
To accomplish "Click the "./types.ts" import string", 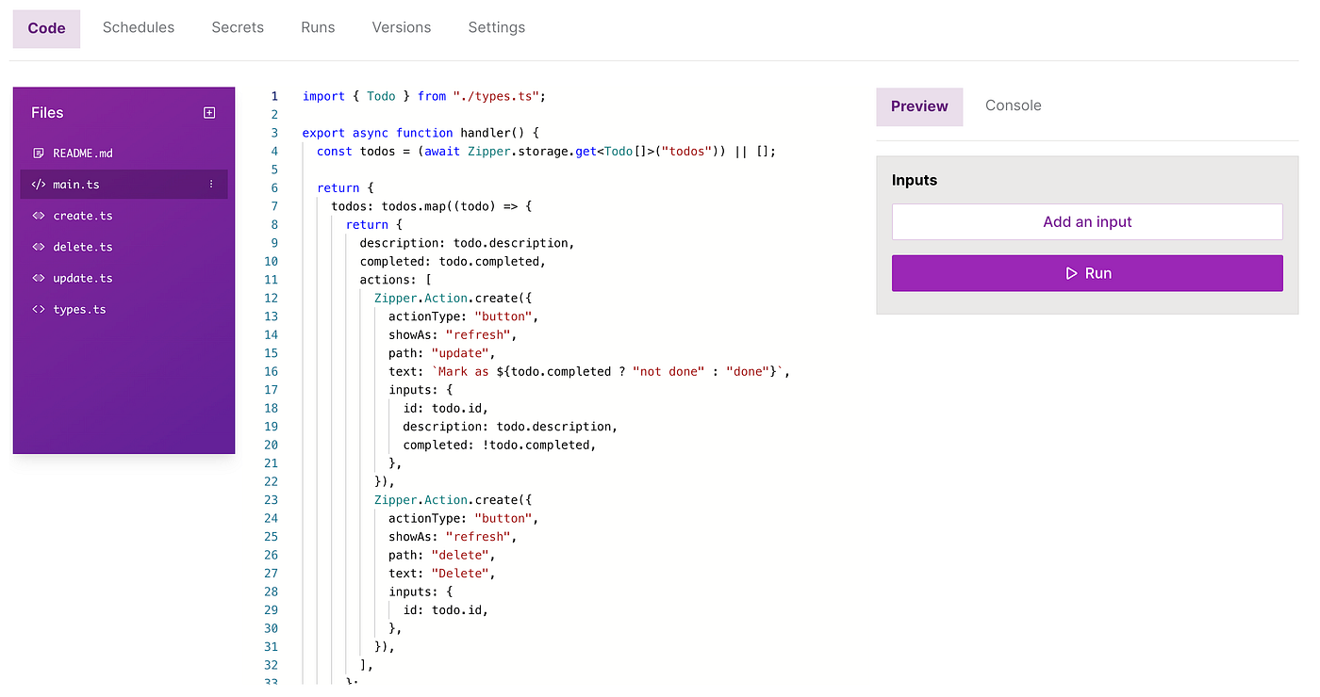I will [x=496, y=96].
